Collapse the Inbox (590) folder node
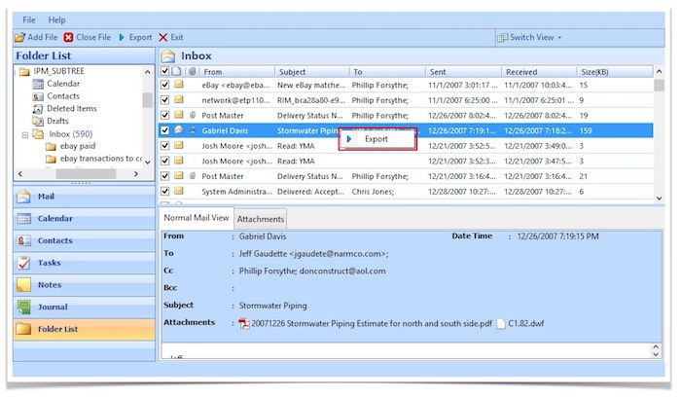 (x=23, y=133)
